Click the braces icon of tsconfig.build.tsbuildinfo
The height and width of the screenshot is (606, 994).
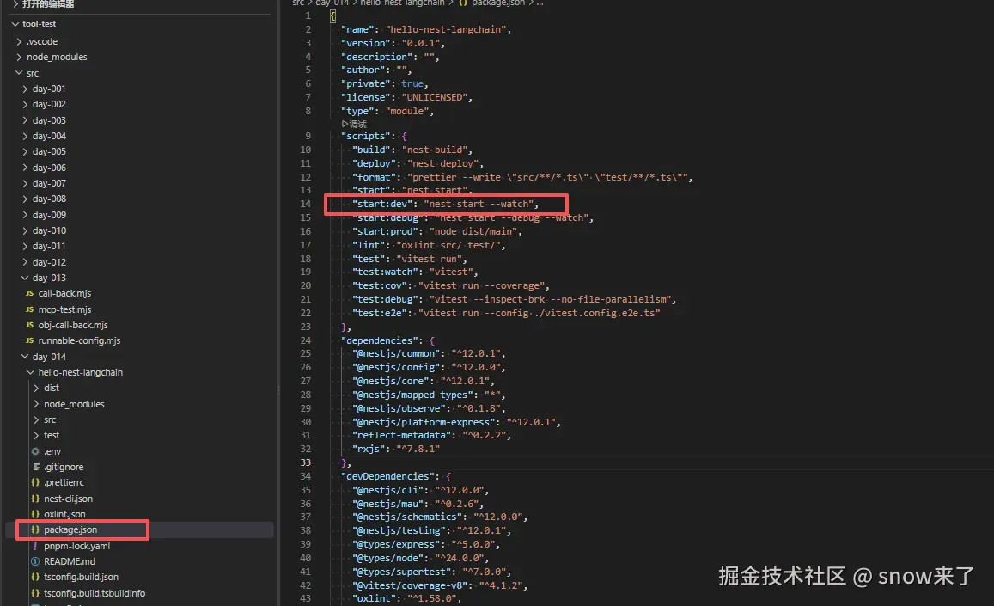coord(35,593)
